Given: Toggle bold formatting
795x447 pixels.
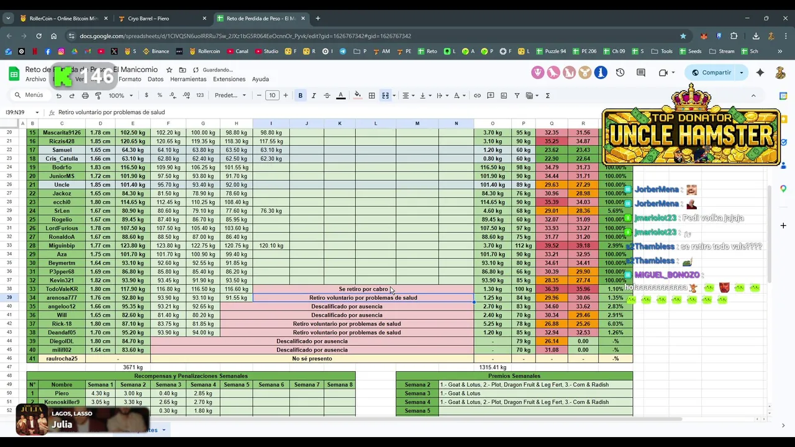Looking at the screenshot, I should pyautogui.click(x=300, y=96).
